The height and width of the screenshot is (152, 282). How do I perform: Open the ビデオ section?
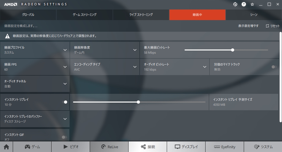click(71, 147)
